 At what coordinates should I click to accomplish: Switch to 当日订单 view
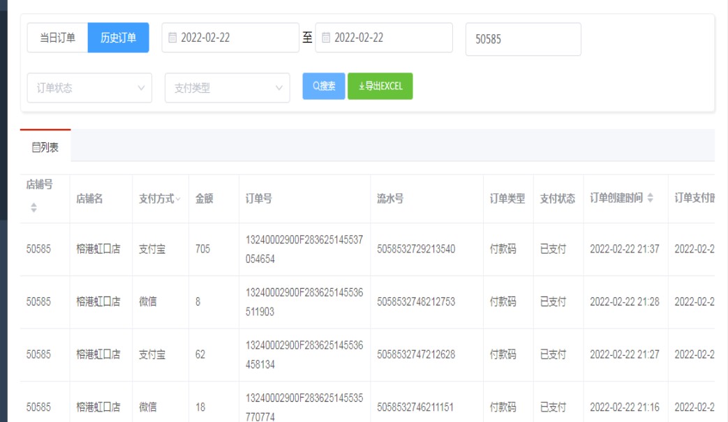57,38
